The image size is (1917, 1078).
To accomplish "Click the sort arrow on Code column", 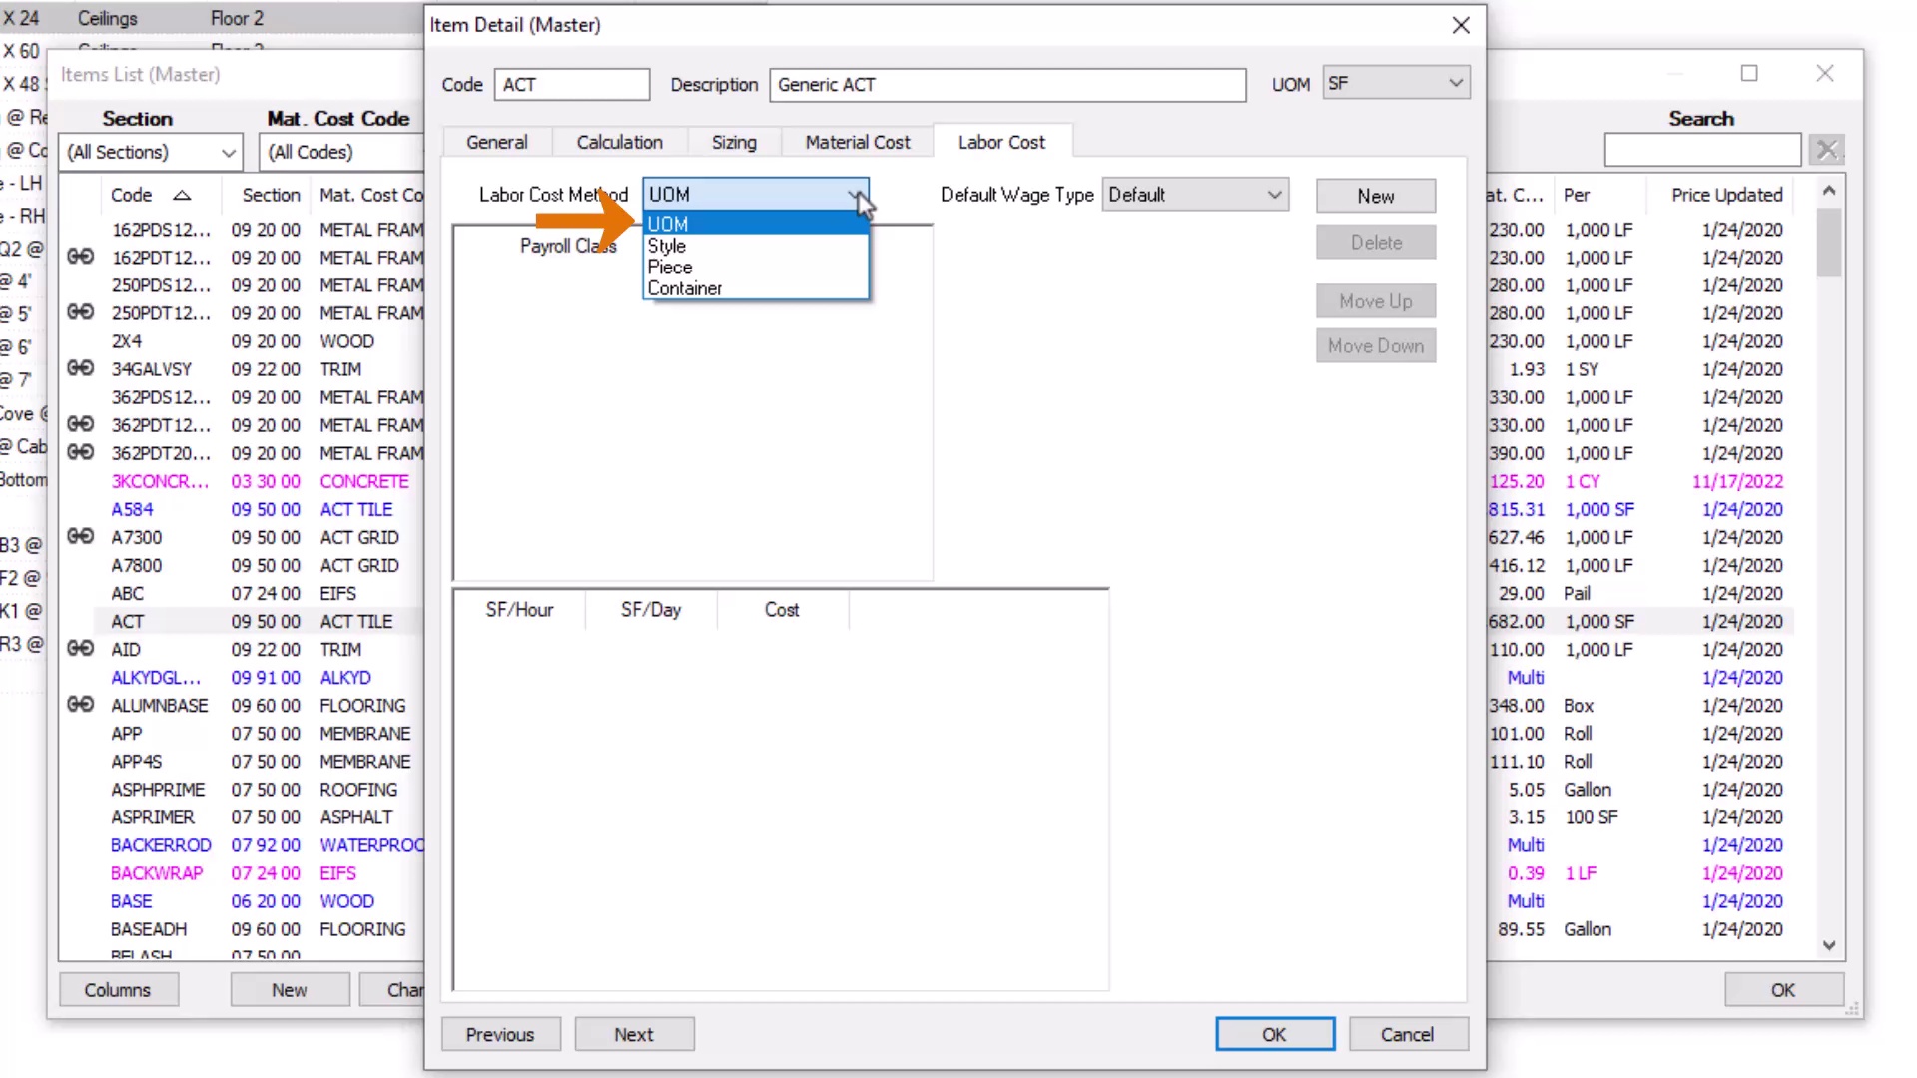I will click(x=182, y=195).
